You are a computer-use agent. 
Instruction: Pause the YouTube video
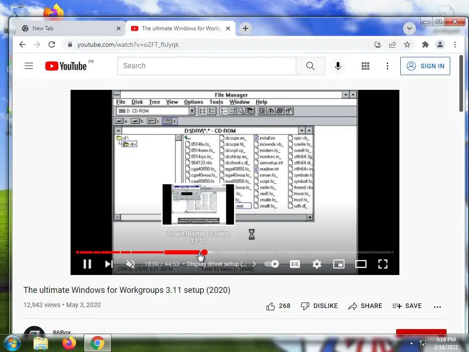87,264
